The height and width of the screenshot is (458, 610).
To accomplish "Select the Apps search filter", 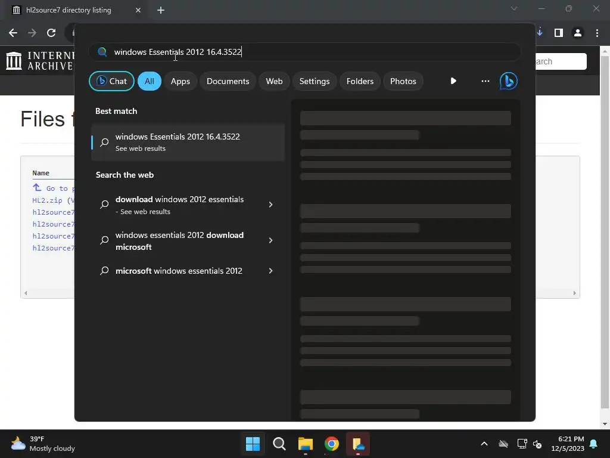I will point(180,81).
